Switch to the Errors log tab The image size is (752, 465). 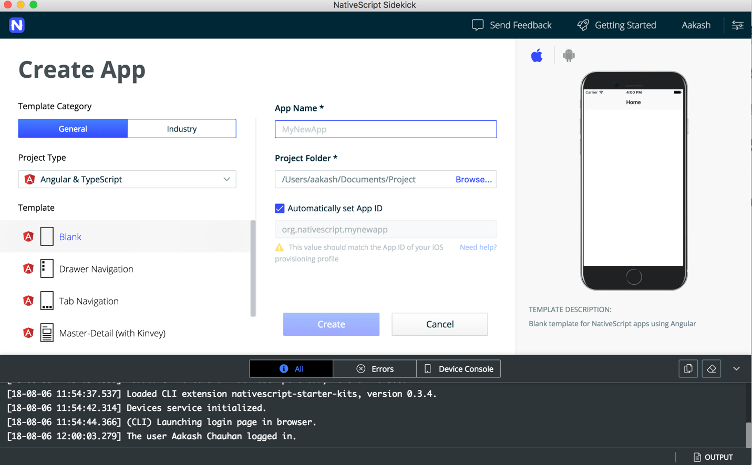point(375,369)
